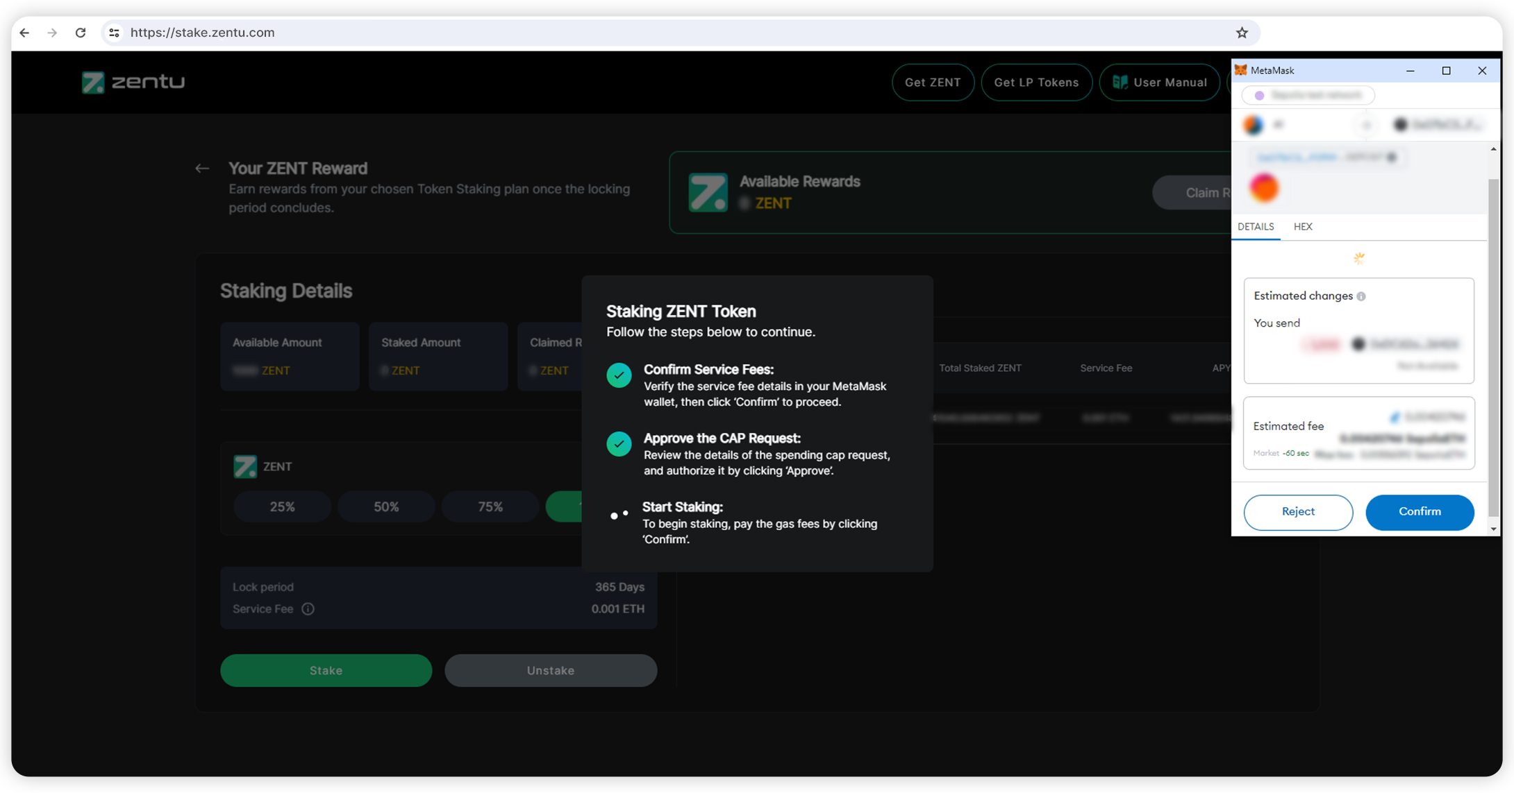Open site information icon in address bar
This screenshot has height=793, width=1514.
click(115, 33)
